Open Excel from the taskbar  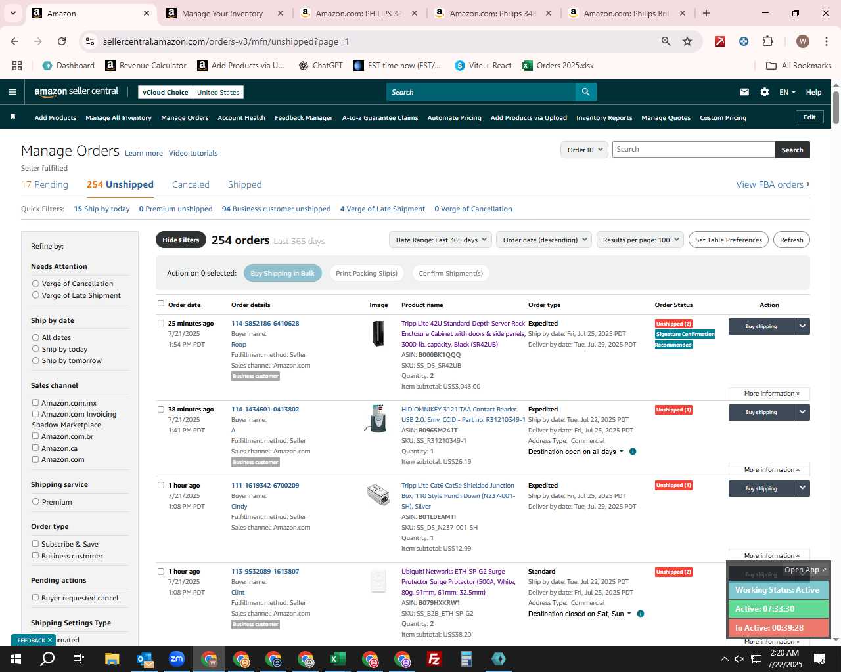[338, 659]
